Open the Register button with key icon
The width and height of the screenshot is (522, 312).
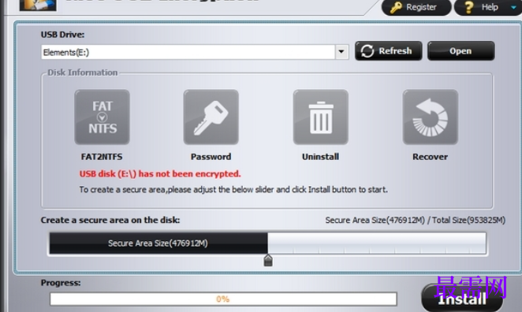pos(416,7)
